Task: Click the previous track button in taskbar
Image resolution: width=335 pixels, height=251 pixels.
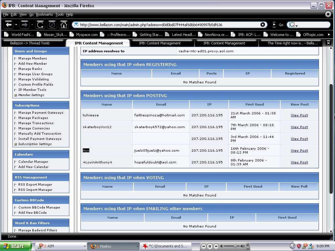Action: click(x=203, y=246)
